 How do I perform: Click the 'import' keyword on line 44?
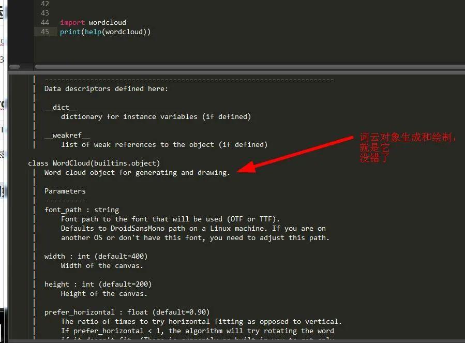coord(72,22)
